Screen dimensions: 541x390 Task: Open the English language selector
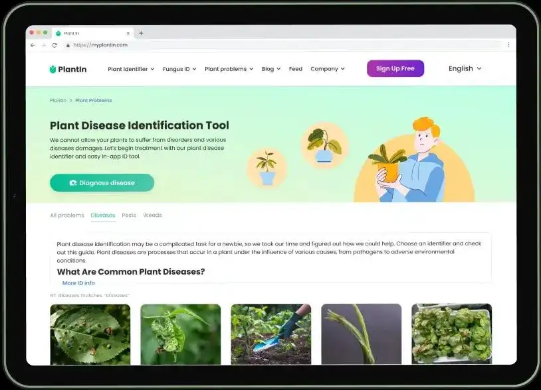click(465, 69)
